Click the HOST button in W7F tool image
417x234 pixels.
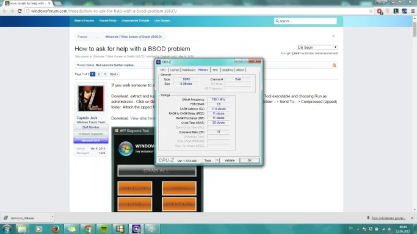pyautogui.click(x=135, y=204)
